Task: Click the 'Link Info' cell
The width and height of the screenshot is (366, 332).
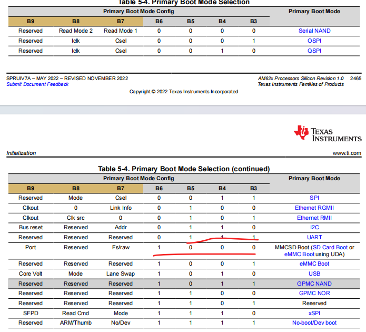Action: [121, 208]
